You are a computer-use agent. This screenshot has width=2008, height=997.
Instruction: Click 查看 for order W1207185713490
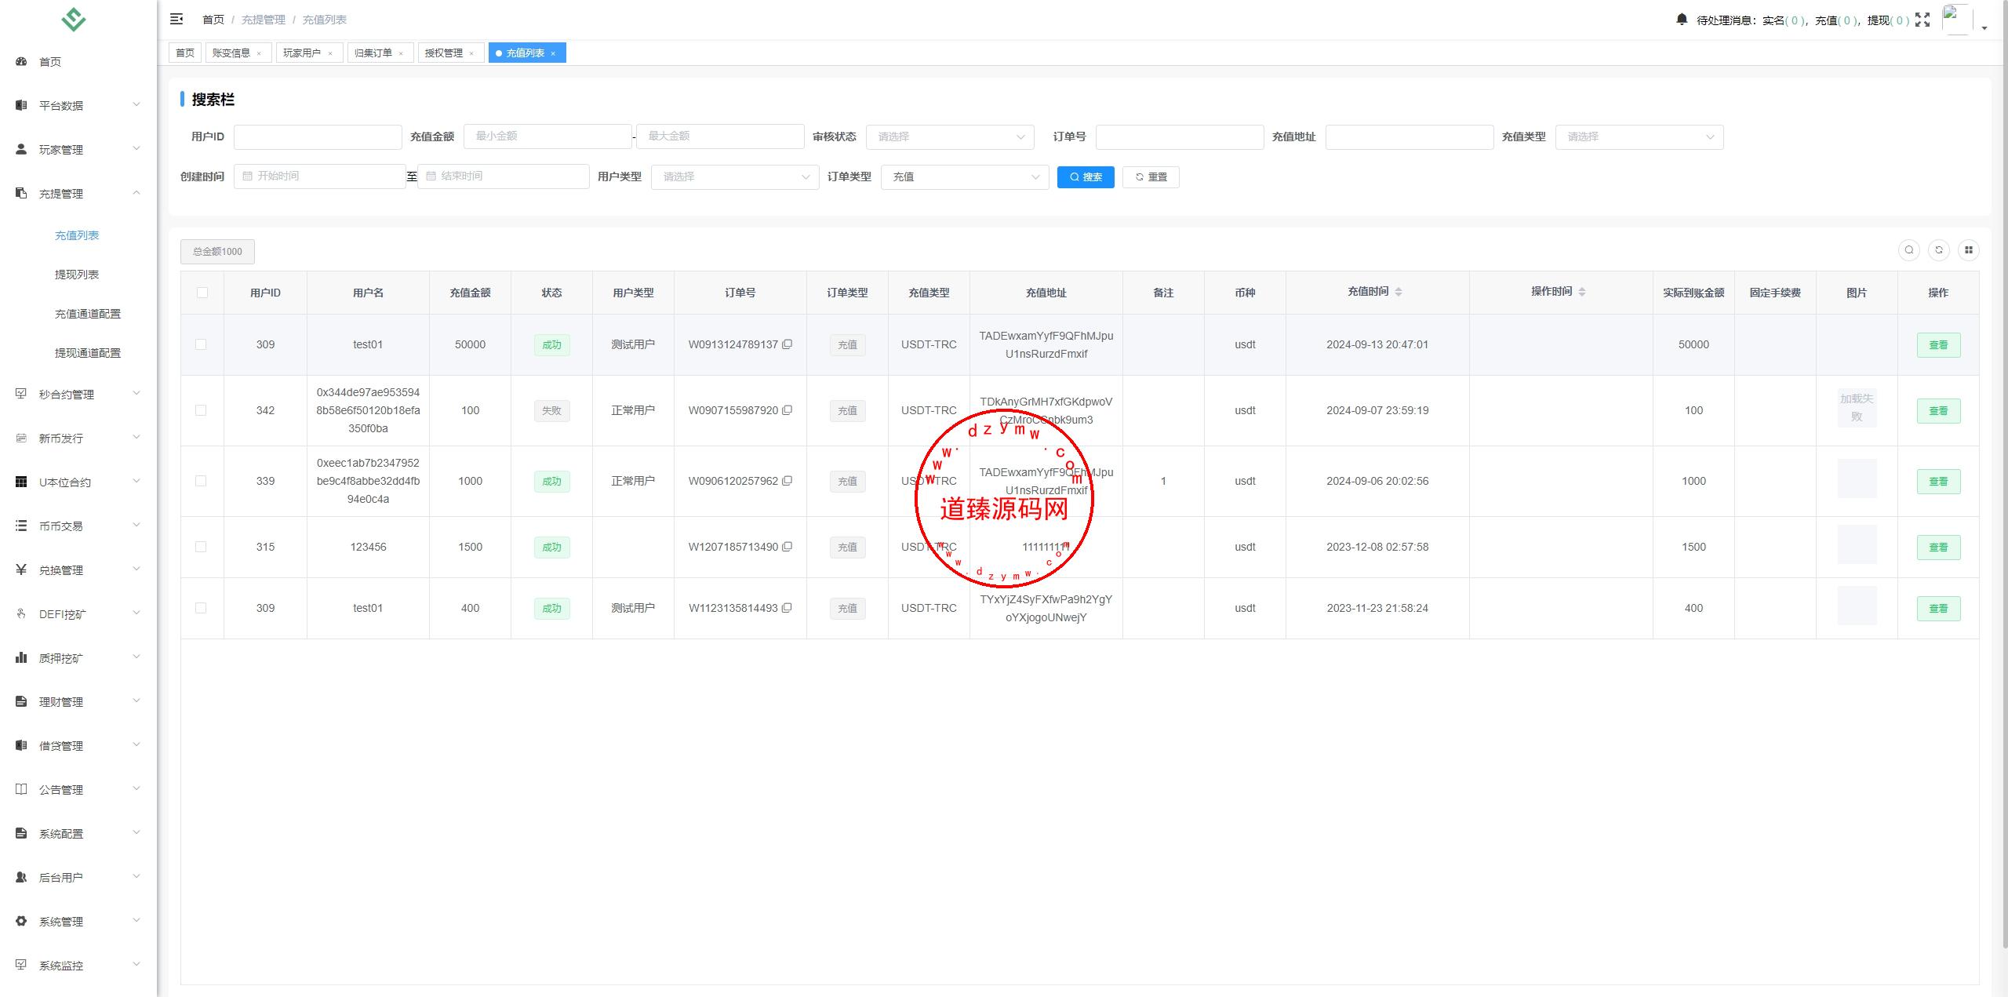[1938, 548]
